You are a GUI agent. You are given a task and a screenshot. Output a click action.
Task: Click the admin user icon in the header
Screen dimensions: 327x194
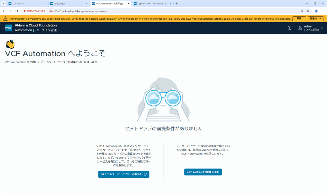click(x=300, y=28)
